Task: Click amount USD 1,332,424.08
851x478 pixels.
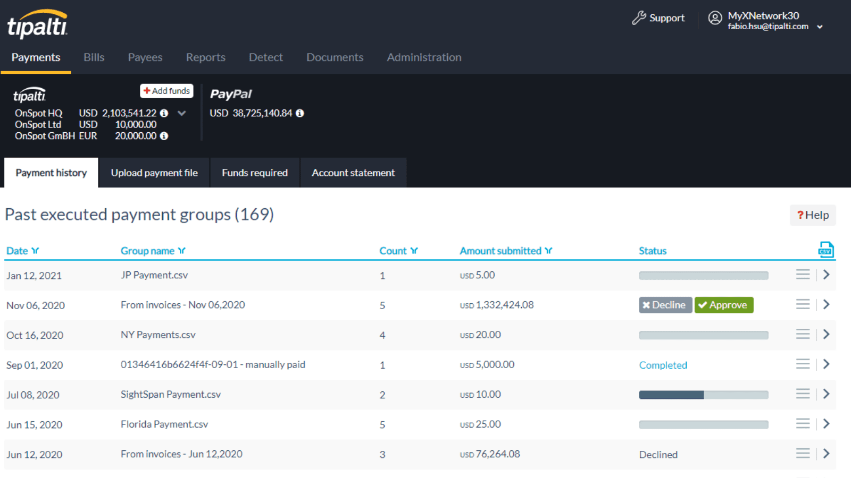Action: (497, 305)
